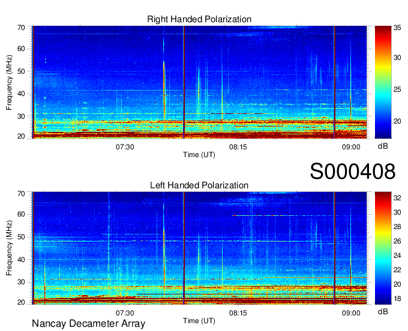Click the top color bar's dark red end

click(383, 29)
